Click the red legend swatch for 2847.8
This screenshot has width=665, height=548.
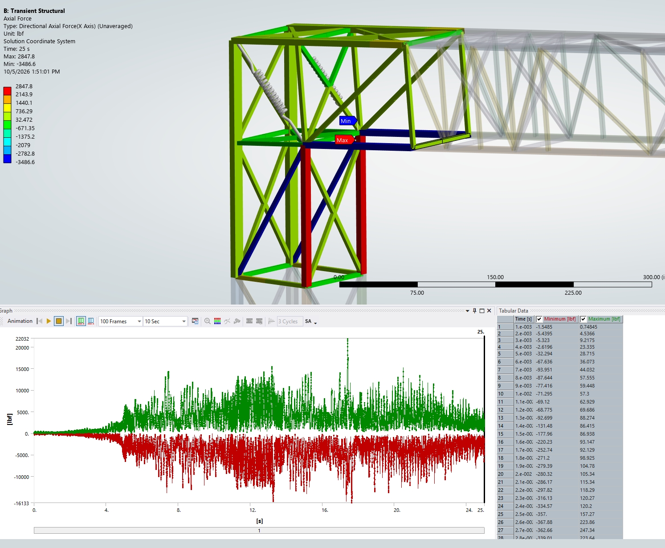7,91
